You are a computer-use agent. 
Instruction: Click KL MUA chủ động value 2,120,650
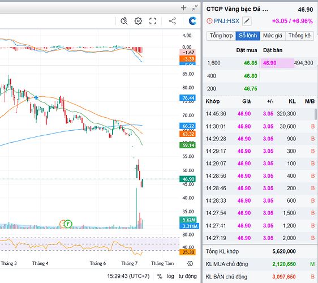(x=284, y=264)
